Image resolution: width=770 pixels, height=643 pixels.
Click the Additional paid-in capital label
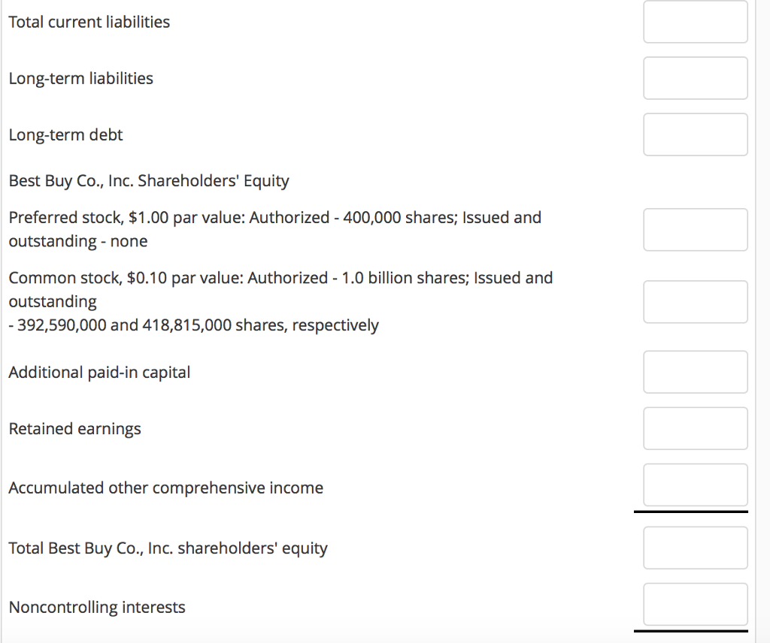(99, 372)
